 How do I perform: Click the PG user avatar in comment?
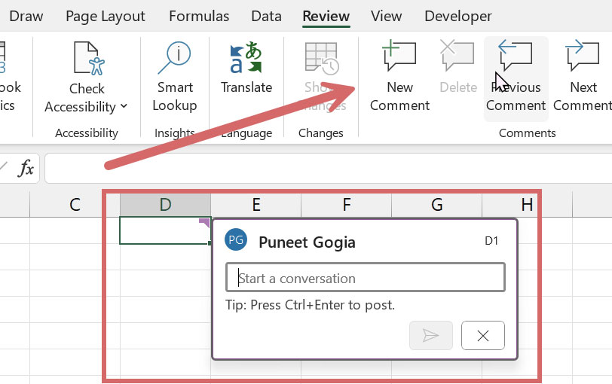click(x=236, y=241)
